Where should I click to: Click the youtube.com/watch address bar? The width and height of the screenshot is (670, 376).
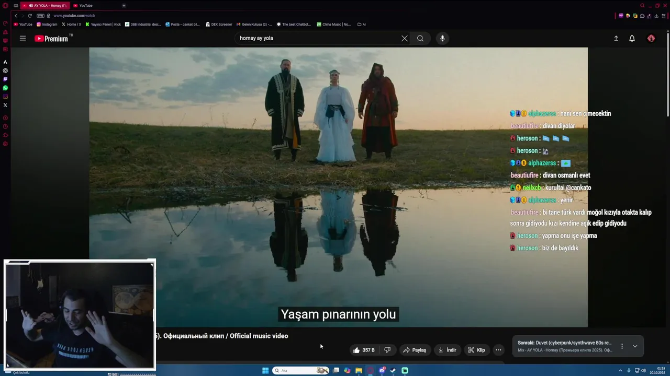tap(74, 16)
